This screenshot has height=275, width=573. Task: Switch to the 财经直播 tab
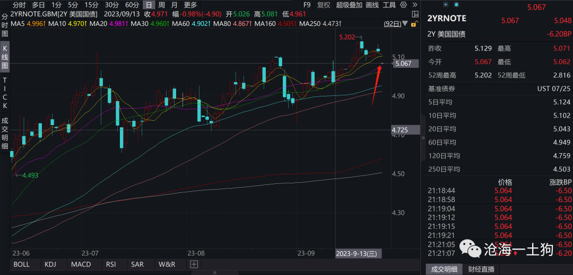tap(481, 269)
